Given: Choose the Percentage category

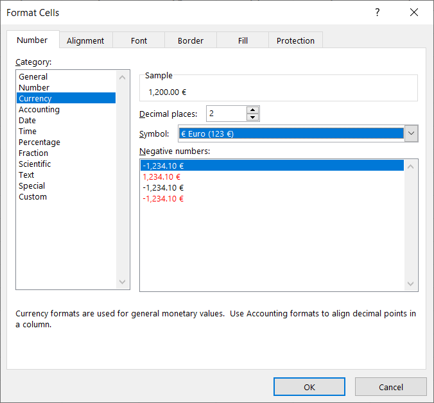Looking at the screenshot, I should pyautogui.click(x=39, y=142).
